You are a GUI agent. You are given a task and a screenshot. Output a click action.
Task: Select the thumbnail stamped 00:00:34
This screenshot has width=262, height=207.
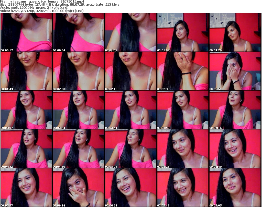click(78, 32)
